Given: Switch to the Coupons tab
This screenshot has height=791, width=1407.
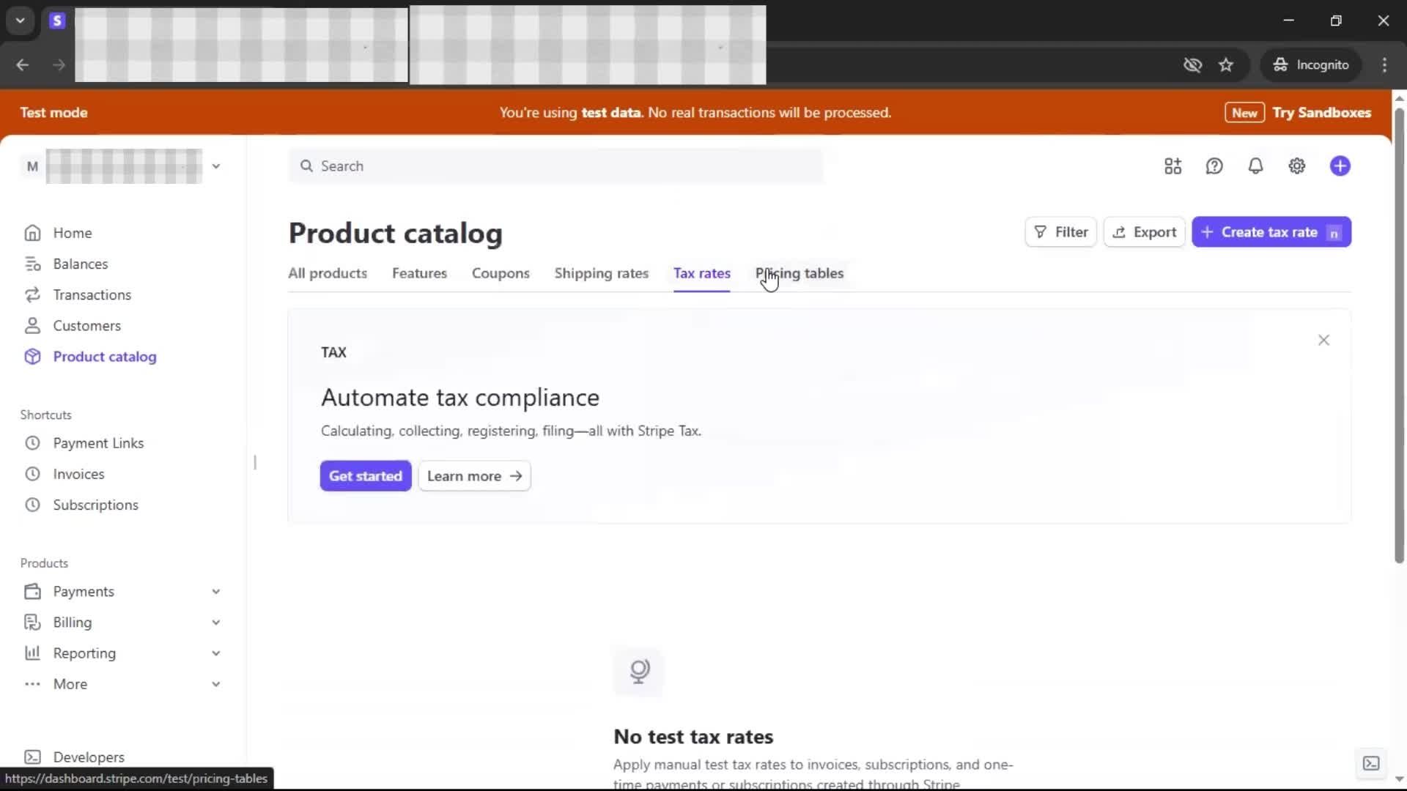Looking at the screenshot, I should pos(500,273).
